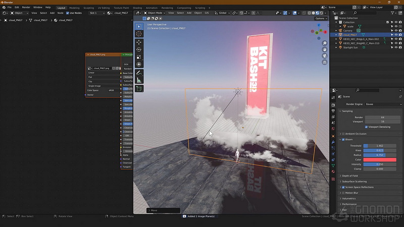The image size is (404, 227).
Task: Select KB3D_NEC_BldgLG_A_Main.002 in outliner
Action: [361, 39]
